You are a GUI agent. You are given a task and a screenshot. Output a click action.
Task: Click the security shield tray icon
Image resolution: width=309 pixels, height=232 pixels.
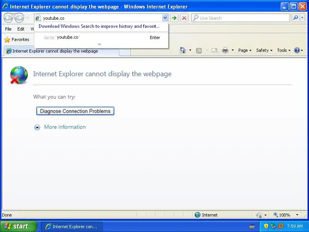[x=266, y=226]
